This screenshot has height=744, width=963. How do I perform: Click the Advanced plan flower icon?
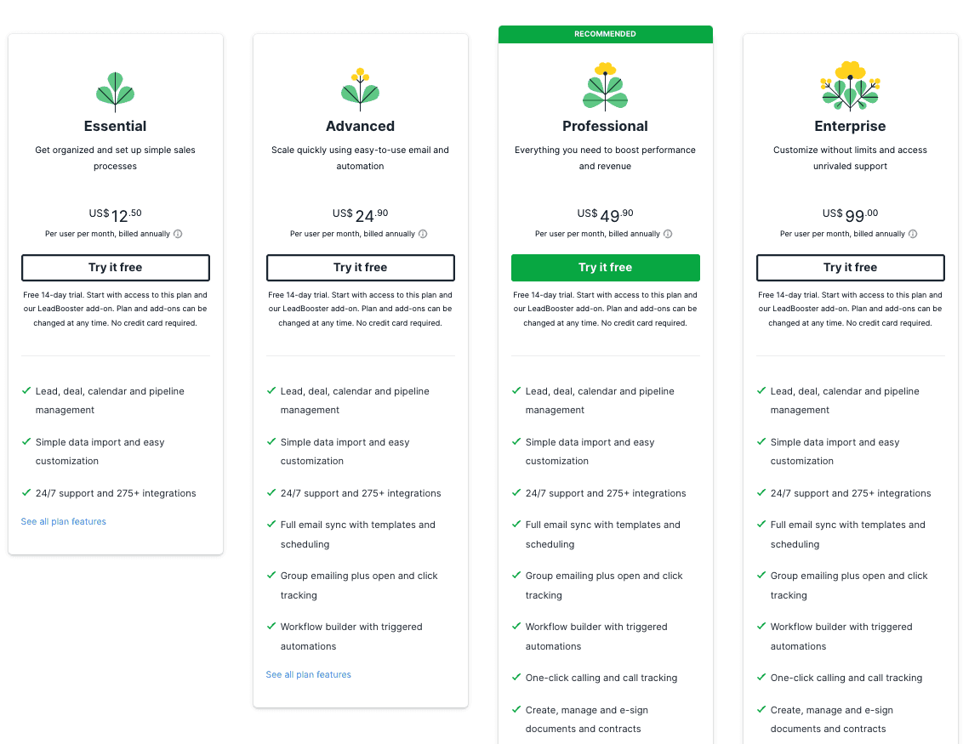coord(360,89)
